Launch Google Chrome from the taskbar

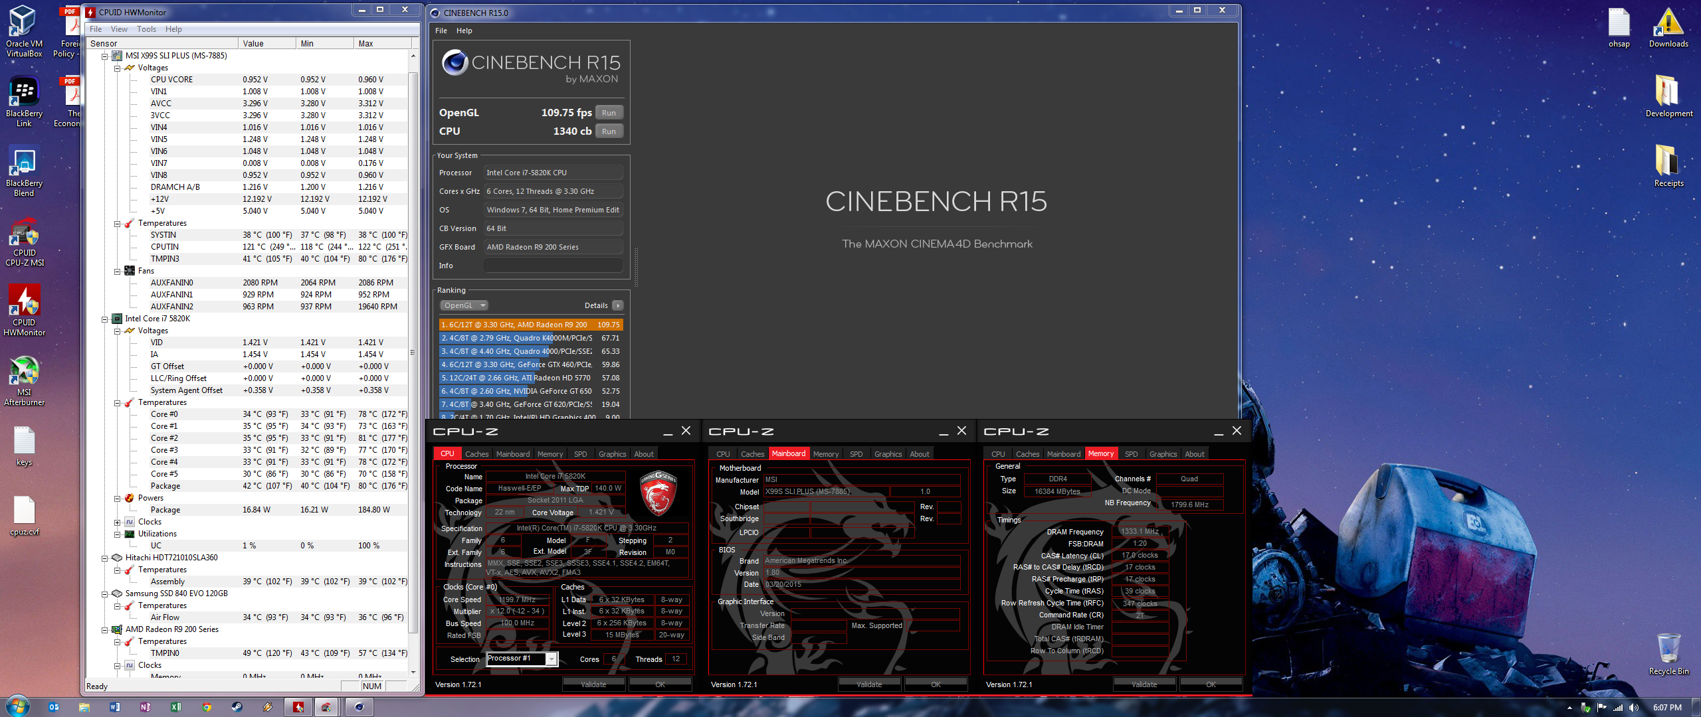207,707
